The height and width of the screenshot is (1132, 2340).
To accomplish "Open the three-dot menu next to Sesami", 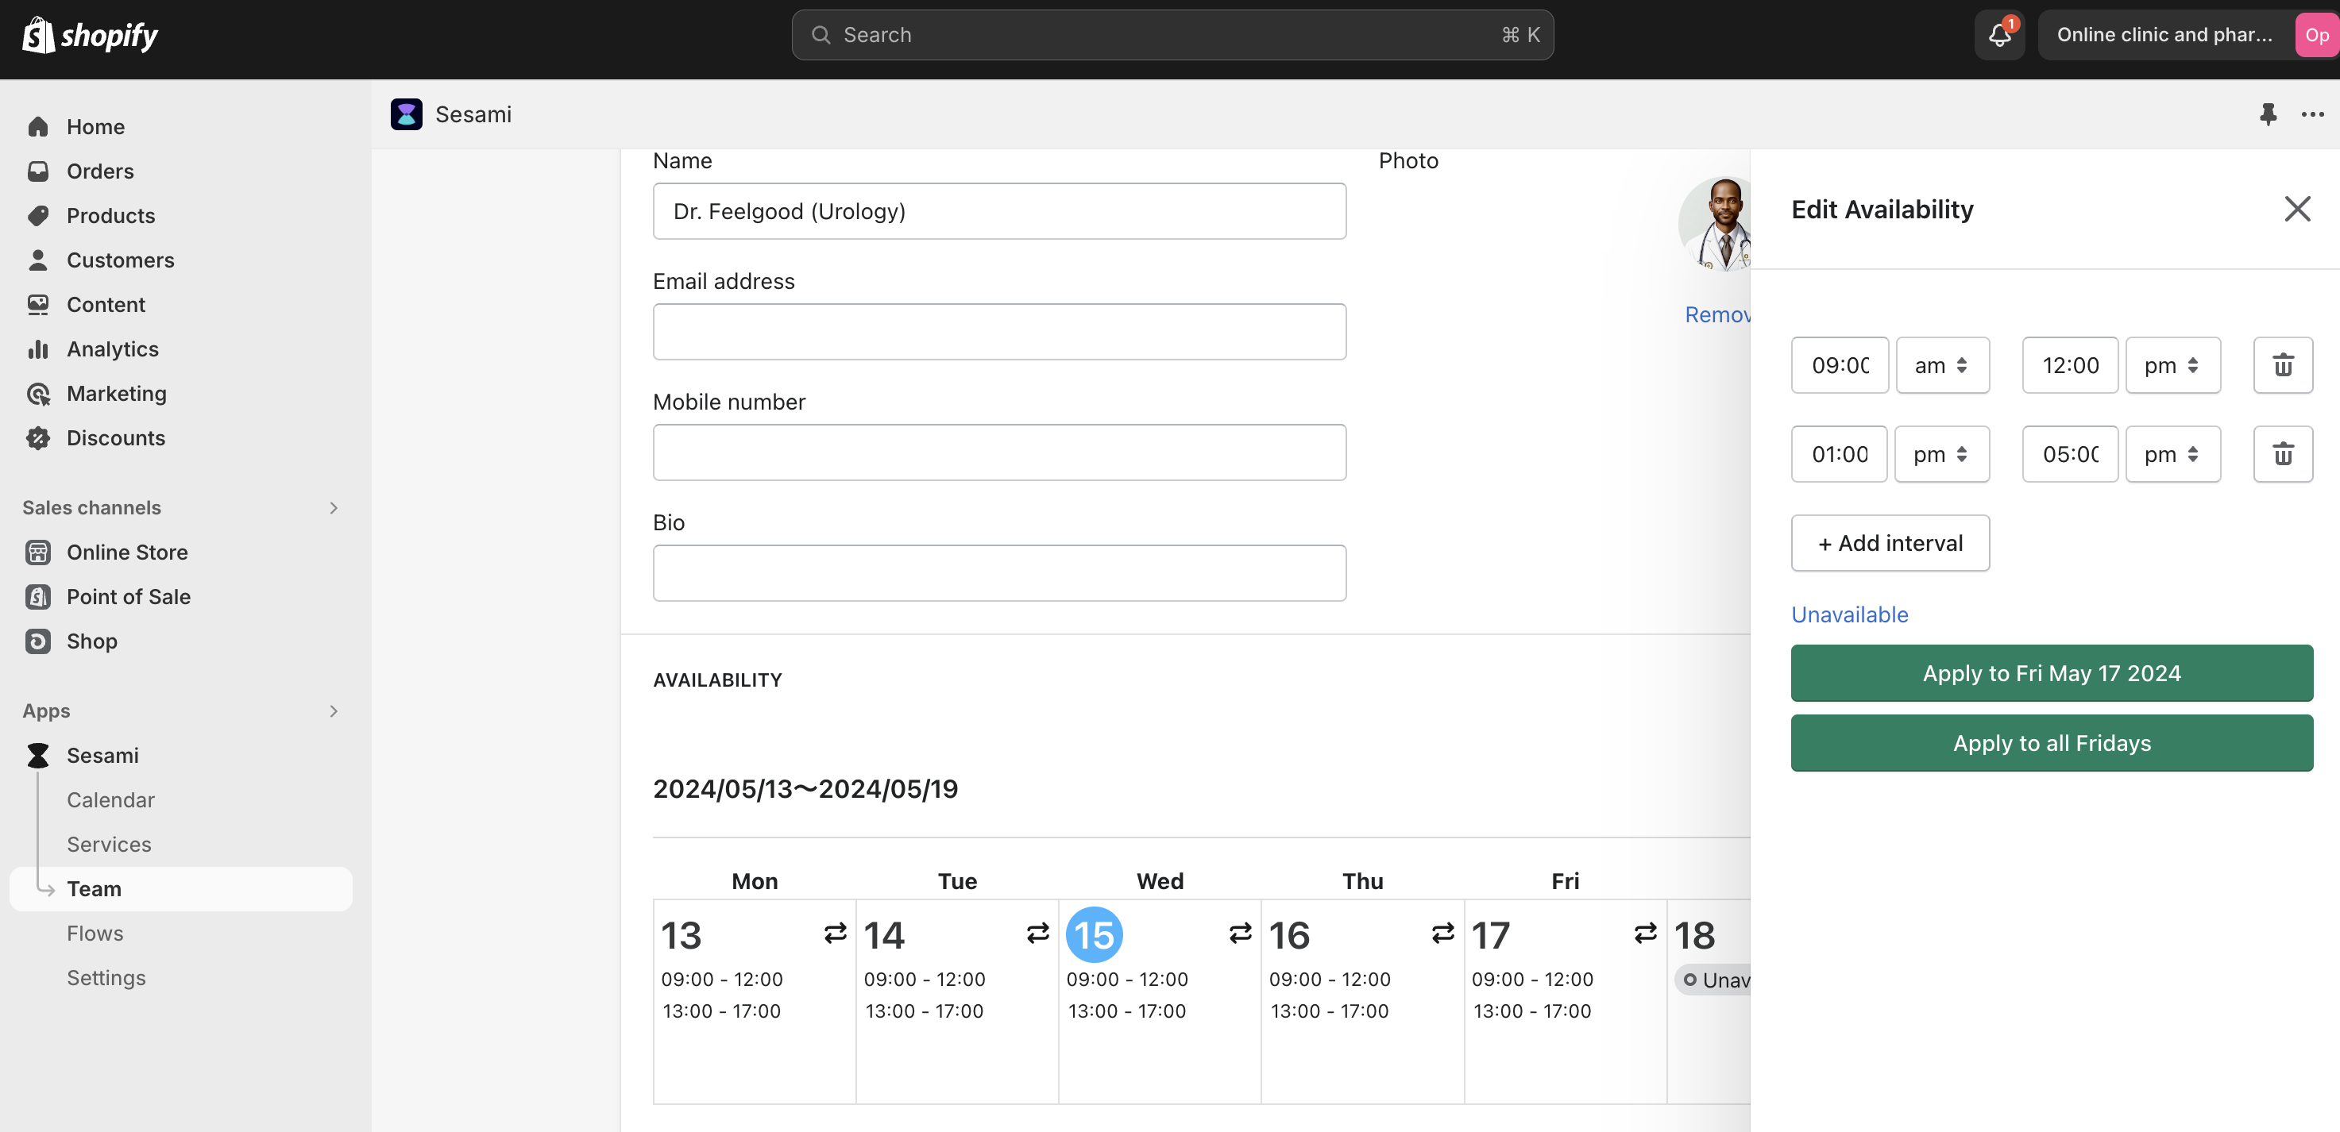I will click(2313, 114).
